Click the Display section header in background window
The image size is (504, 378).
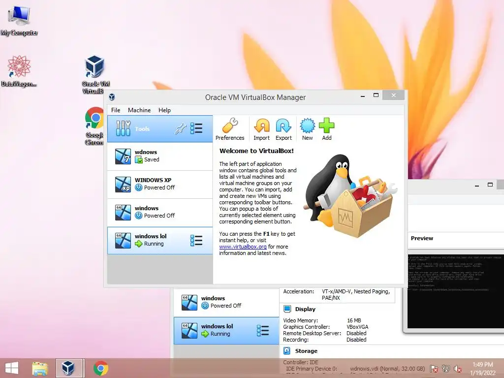tap(305, 309)
